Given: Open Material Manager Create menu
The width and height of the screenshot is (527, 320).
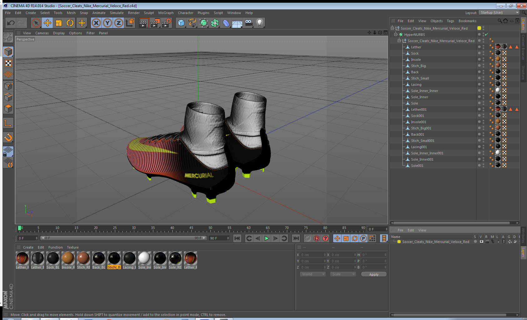Looking at the screenshot, I should click(x=28, y=247).
